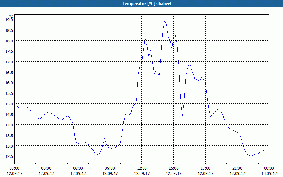Click the 14,5 axis label

9,114
